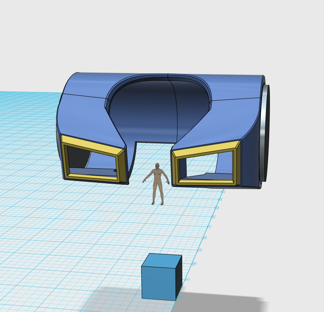Select the gray disc on the shell's end
Screen dimensions: 324x312
[x=265, y=133]
